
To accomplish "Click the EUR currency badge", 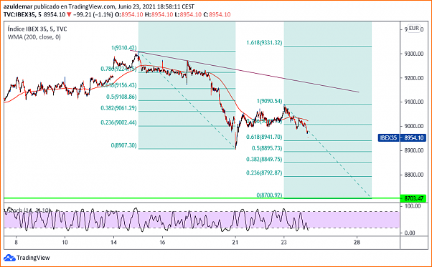I will click(414, 29).
